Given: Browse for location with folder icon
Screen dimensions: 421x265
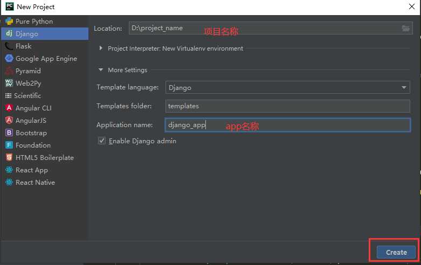Looking at the screenshot, I should 405,28.
